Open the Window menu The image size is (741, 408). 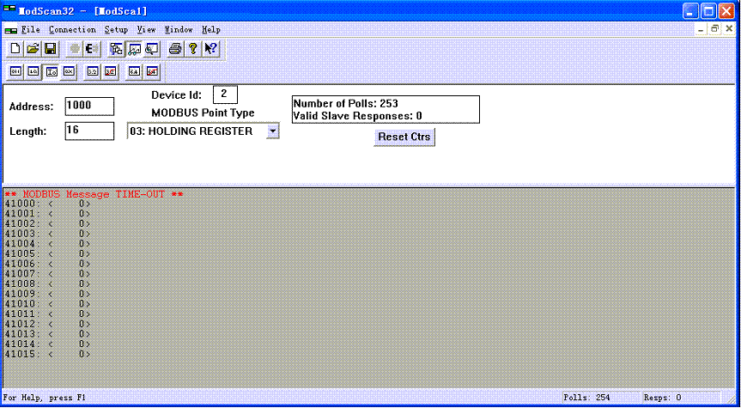click(179, 29)
